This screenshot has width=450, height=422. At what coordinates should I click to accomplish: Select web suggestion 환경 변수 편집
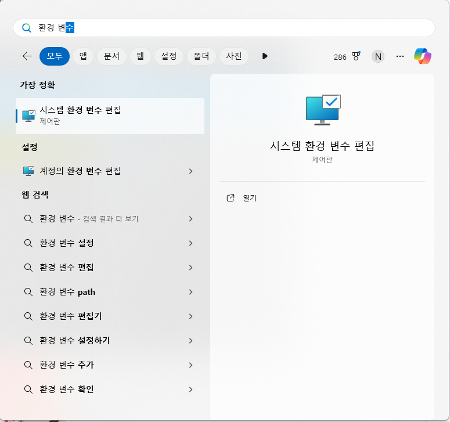[x=110, y=268]
